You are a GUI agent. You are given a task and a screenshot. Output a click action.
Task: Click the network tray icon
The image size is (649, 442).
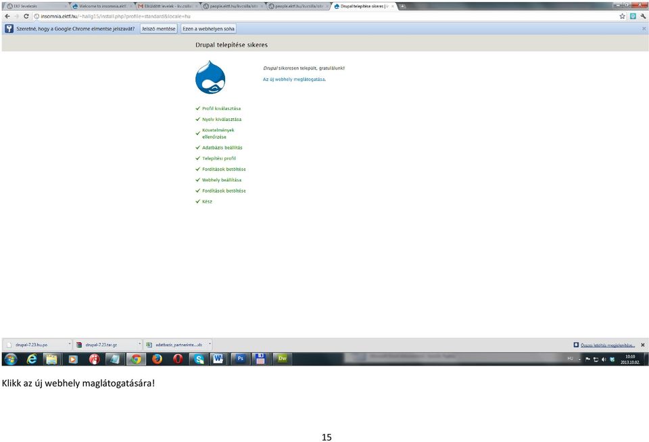coord(596,360)
